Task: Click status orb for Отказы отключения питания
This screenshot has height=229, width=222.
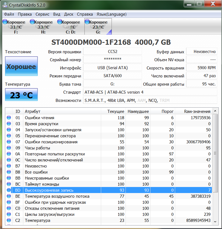Action: [x=9, y=208]
